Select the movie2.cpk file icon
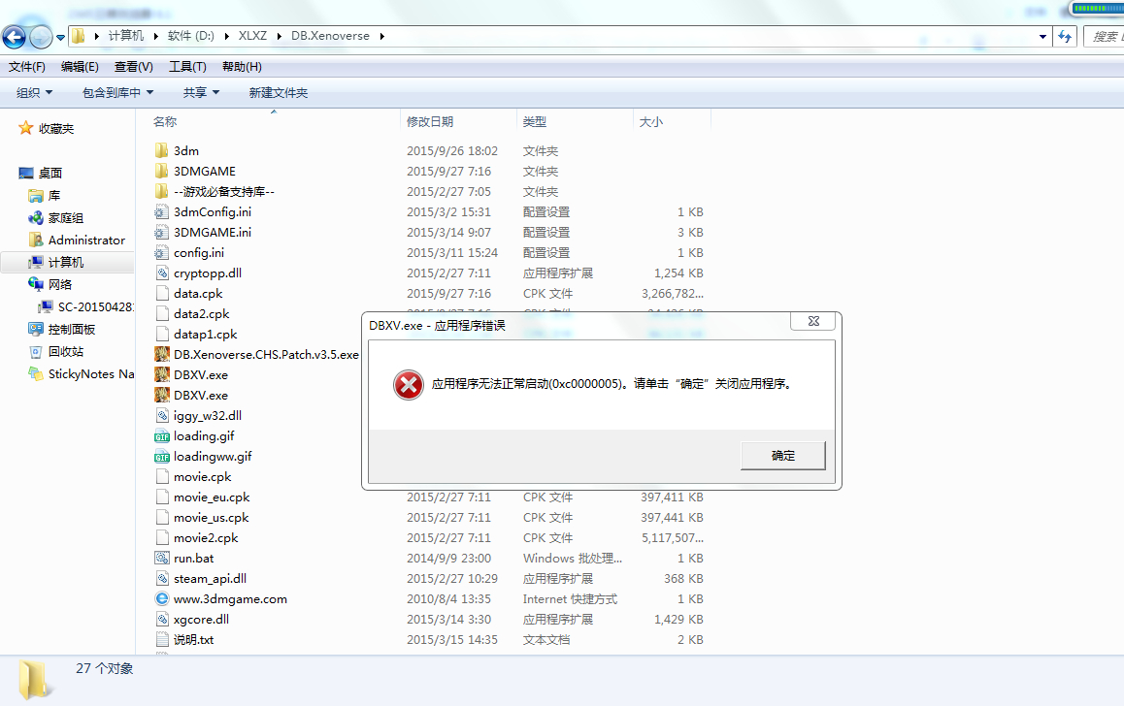Screen dimensions: 1124x706 [x=162, y=537]
